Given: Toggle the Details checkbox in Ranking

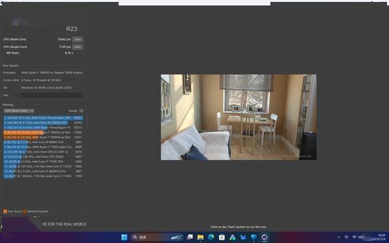Looking at the screenshot, I should 81,111.
